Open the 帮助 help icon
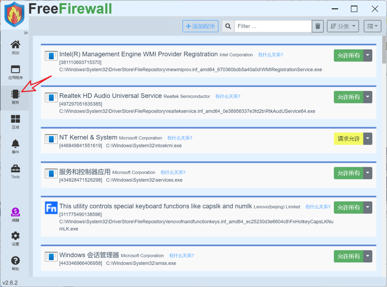The image size is (387, 287). 15,263
